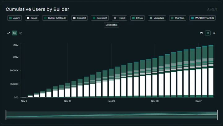Click the Nov 16 axis label

pos(68,101)
